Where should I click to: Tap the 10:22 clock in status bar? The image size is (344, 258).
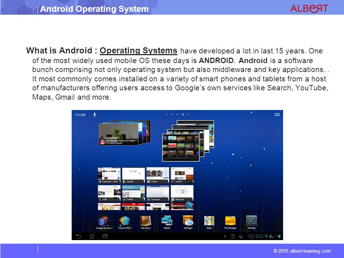(255, 236)
